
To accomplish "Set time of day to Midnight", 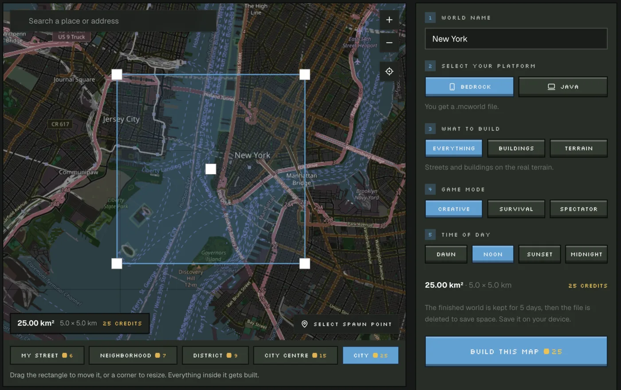I will 586,254.
